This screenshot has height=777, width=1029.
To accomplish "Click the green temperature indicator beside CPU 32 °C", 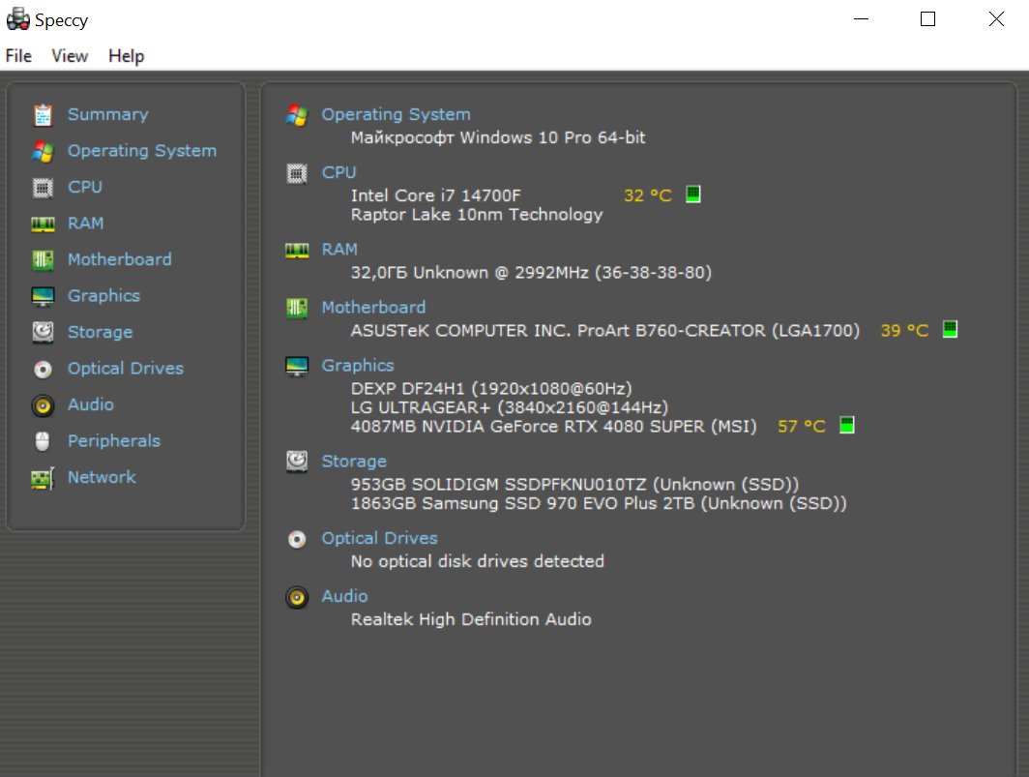I will pos(693,194).
